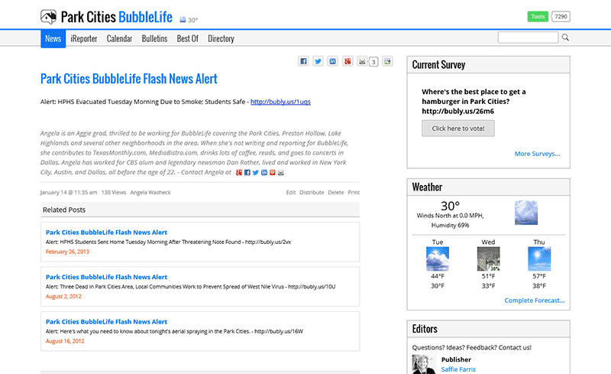Screen dimensions: 611x374
Task: Share article on LinkedIn from top toolbar
Action: click(x=332, y=61)
